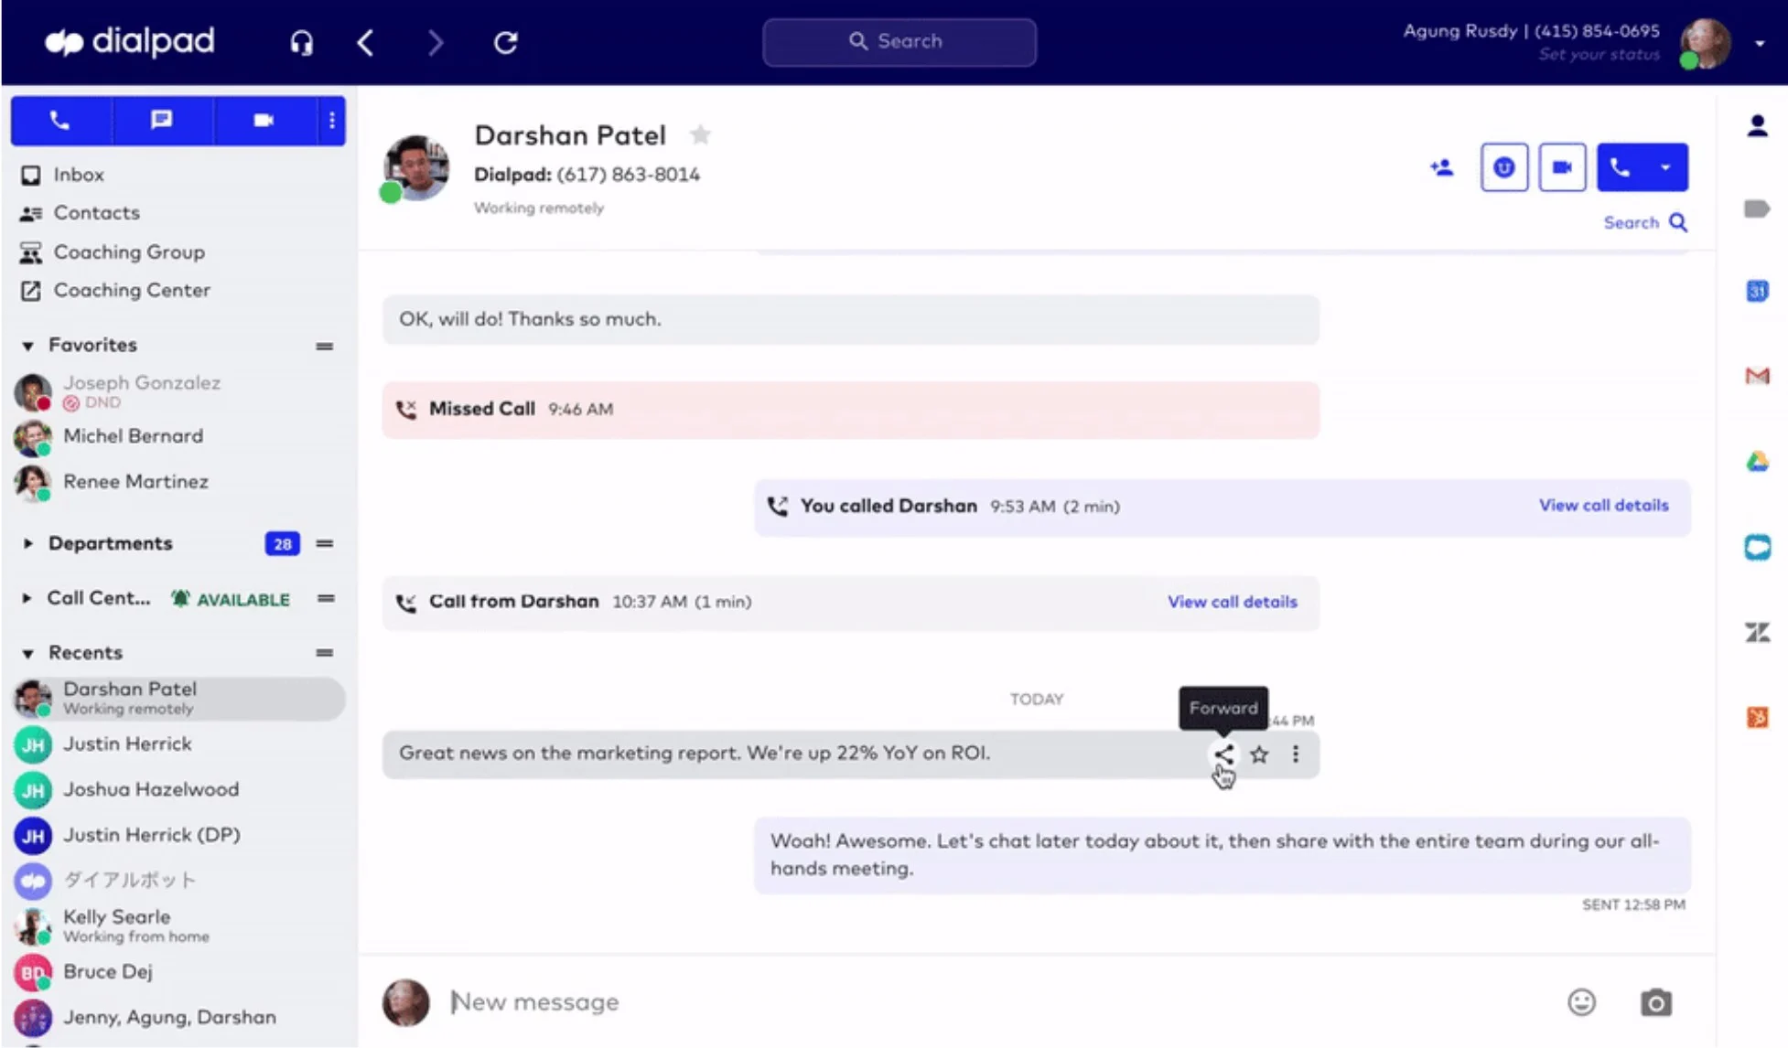Screen dimensions: 1788x1048
Task: Click the more options ellipsis on message
Action: (1295, 754)
